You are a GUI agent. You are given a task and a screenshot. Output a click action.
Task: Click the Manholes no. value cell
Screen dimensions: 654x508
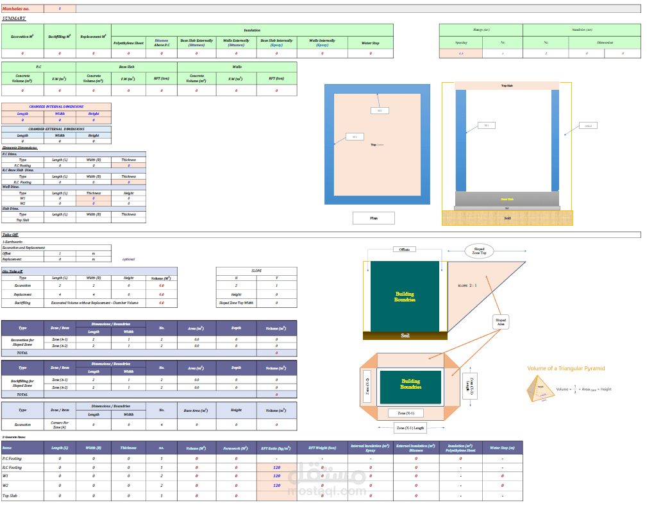pyautogui.click(x=60, y=8)
